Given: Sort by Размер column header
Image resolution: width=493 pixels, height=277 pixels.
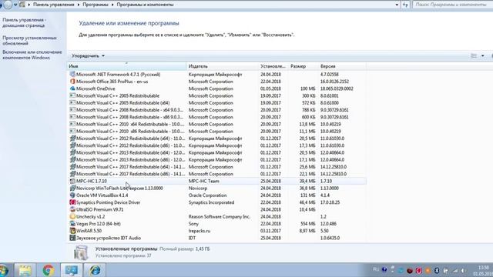Looking at the screenshot, I should click(x=303, y=66).
